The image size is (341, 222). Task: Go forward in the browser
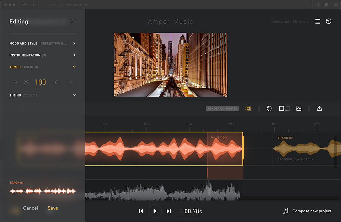[x=33, y=5]
